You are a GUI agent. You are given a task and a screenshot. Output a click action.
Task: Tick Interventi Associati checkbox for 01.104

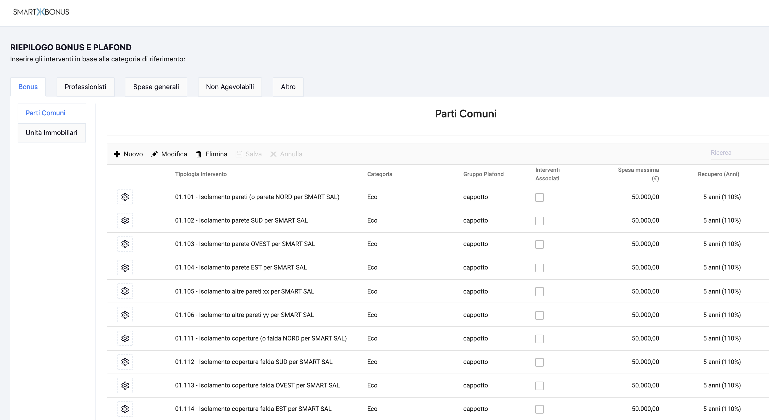click(540, 268)
